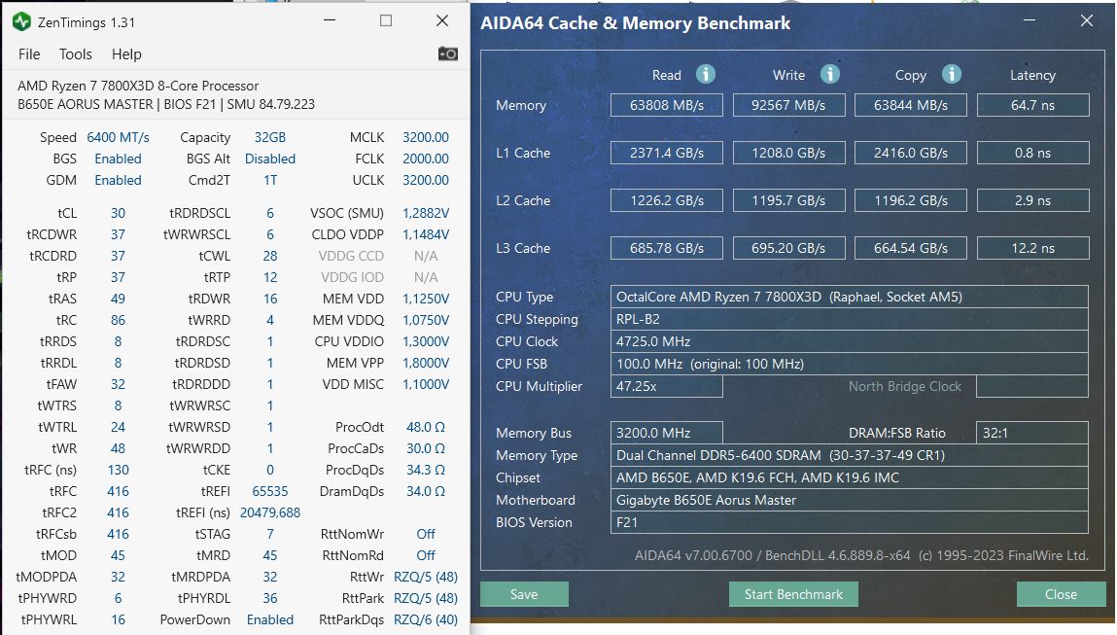Screen dimensions: 1117x635
Task: Click L1 Cache latency 0.8 ns
Action: (1033, 154)
